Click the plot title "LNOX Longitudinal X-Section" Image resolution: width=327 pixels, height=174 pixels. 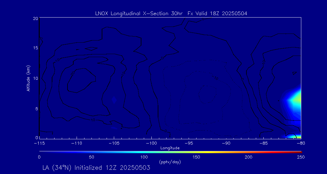click(138, 13)
